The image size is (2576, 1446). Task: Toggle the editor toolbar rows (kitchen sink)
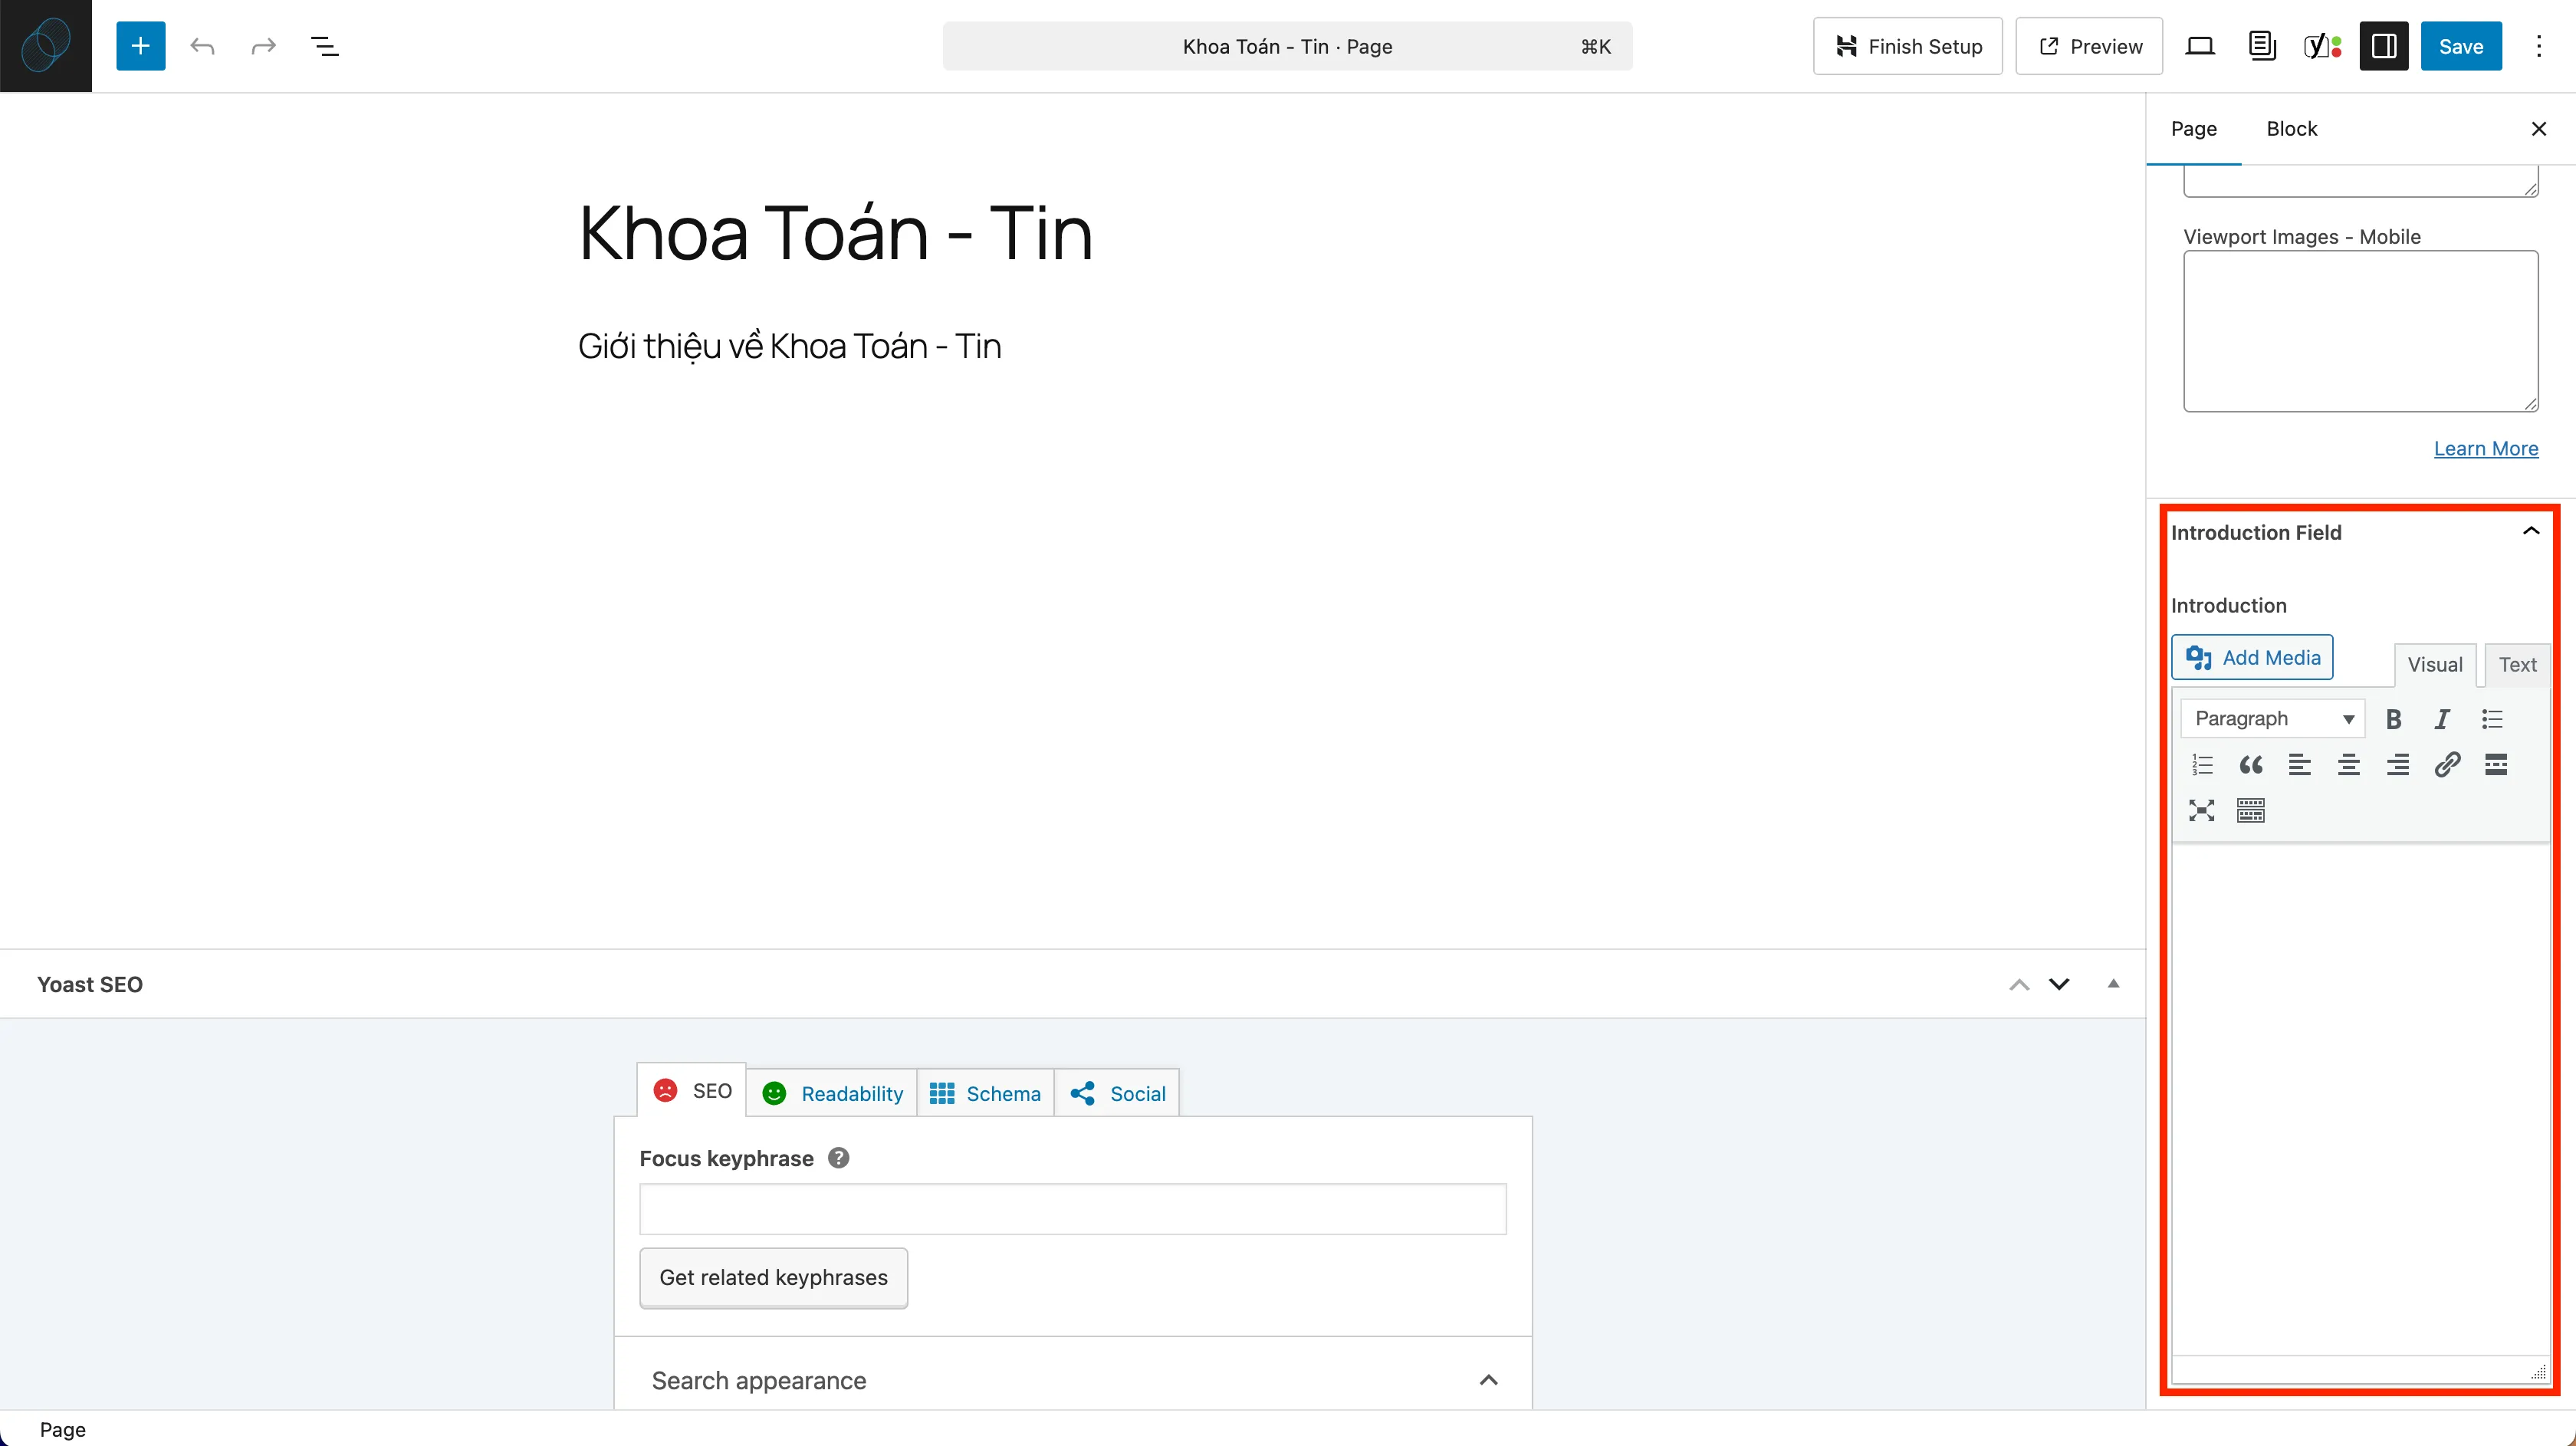click(2251, 810)
